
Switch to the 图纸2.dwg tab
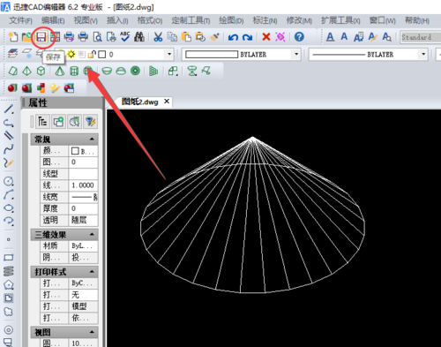(140, 102)
